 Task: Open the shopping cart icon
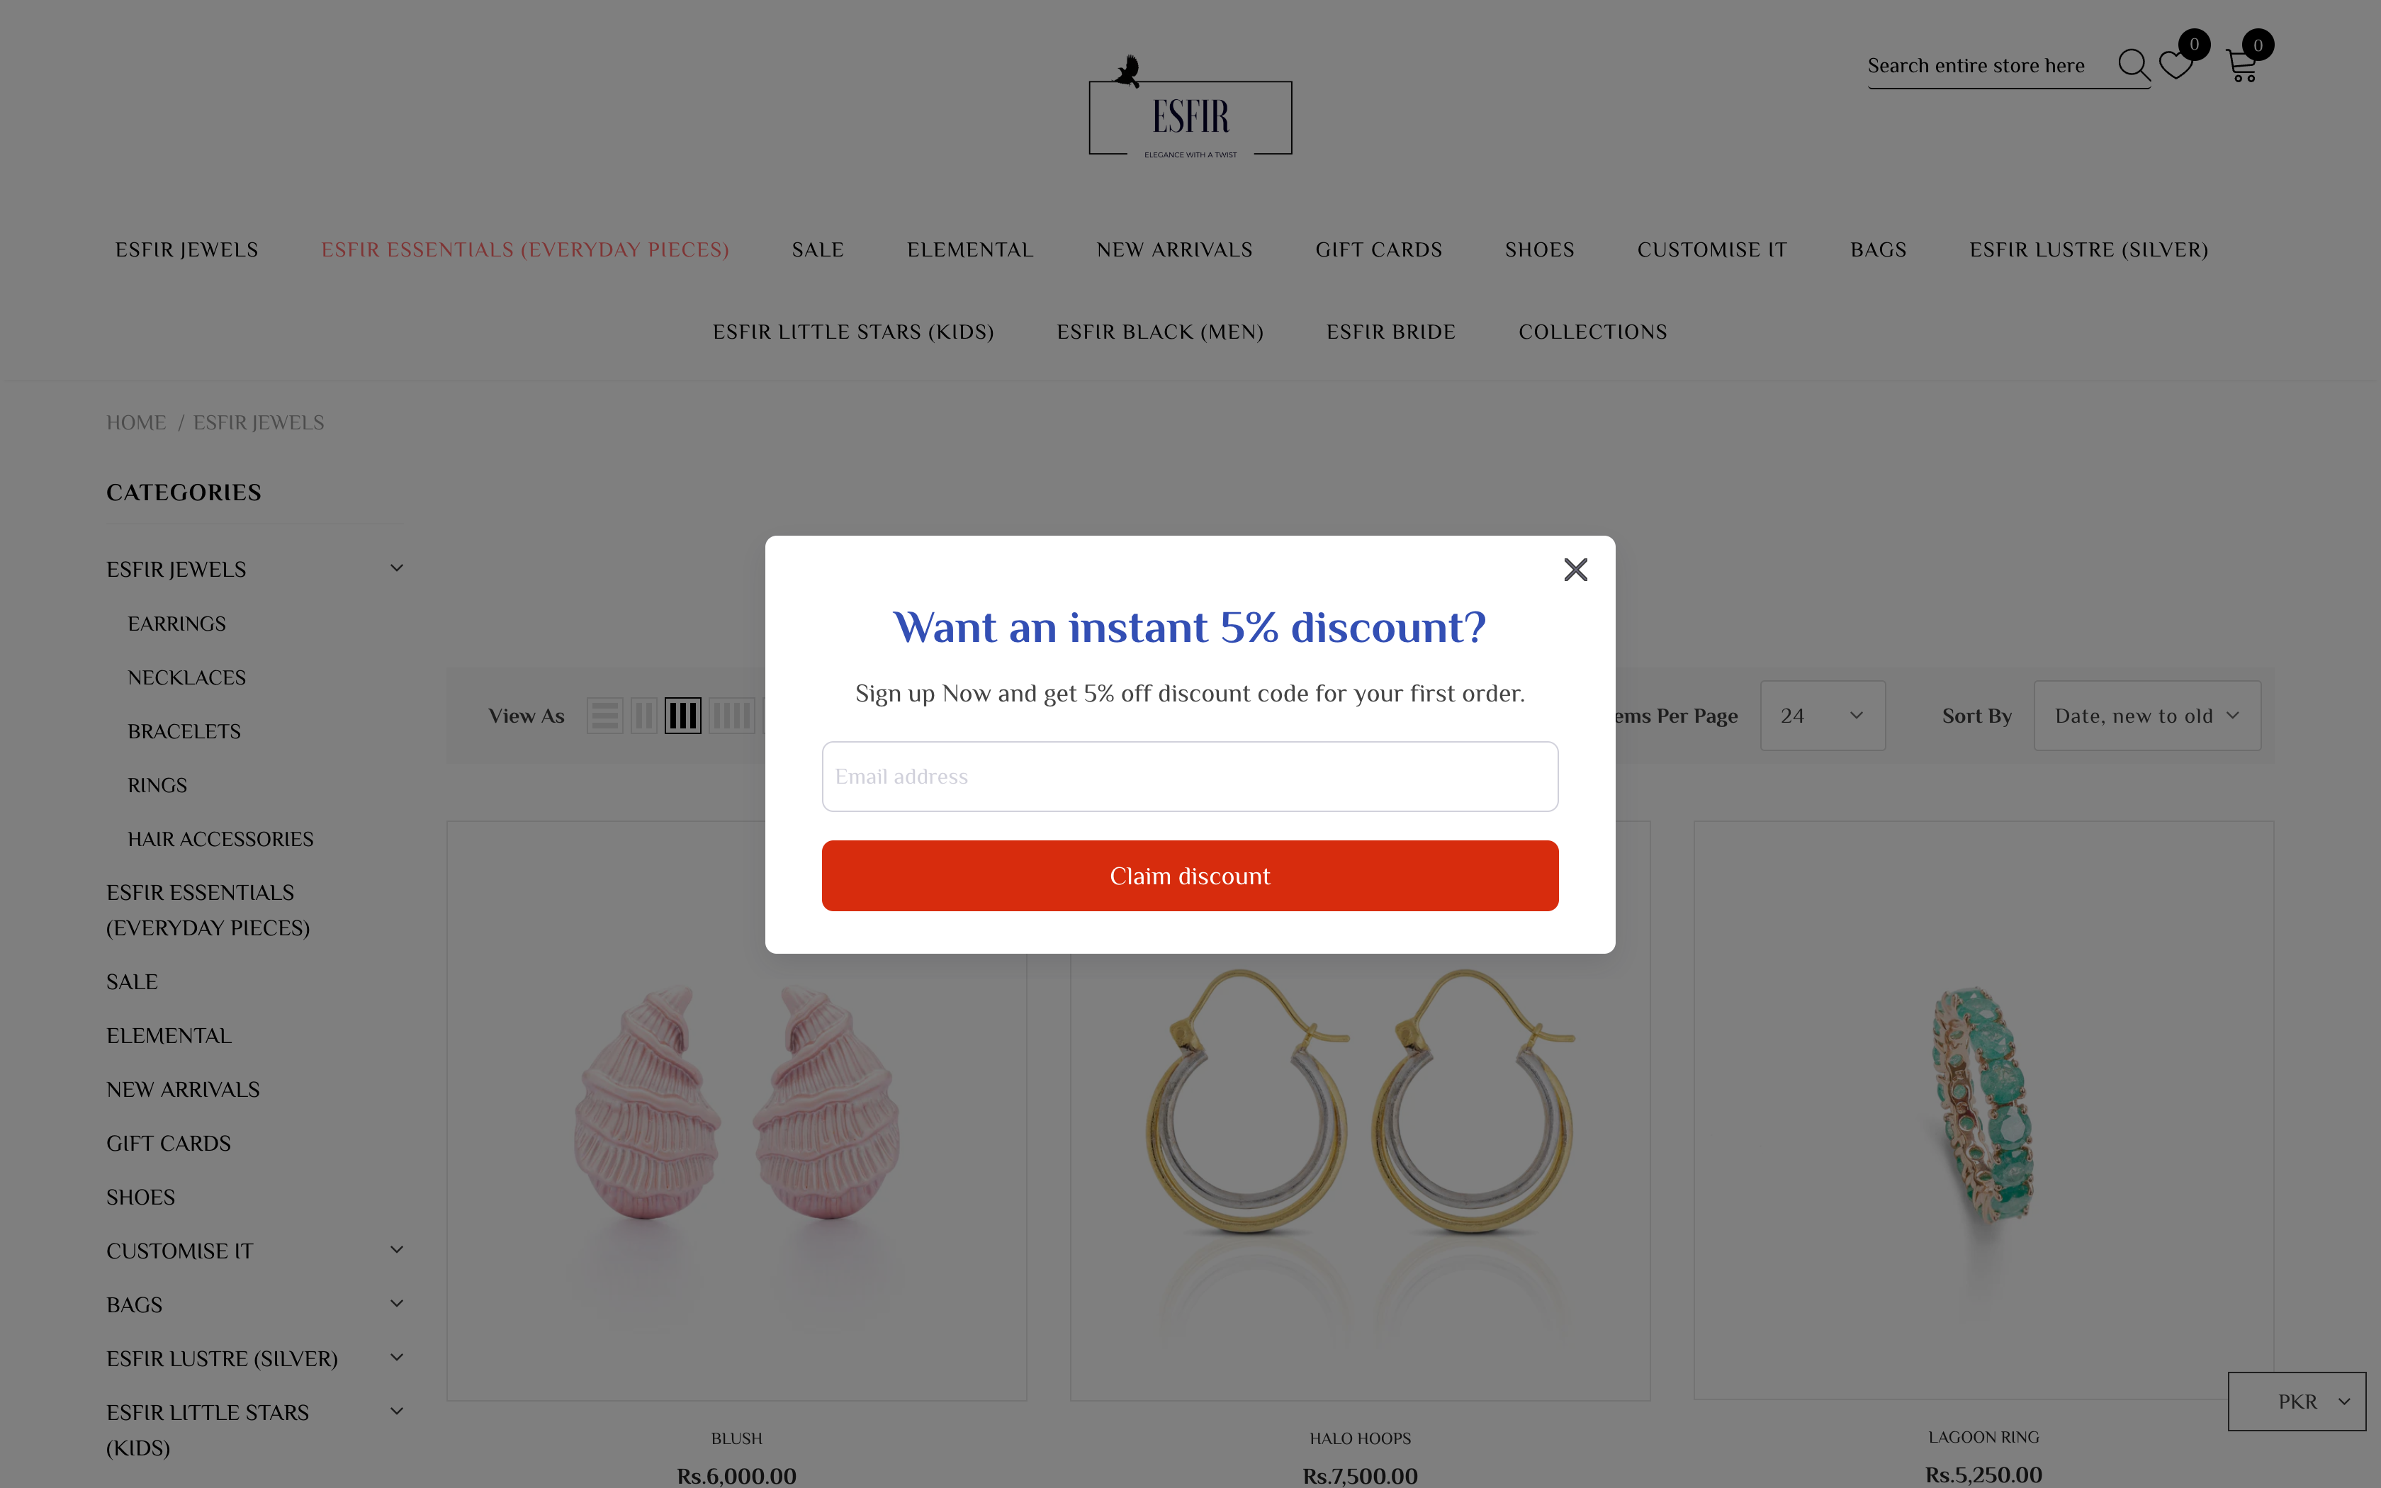(x=2241, y=66)
